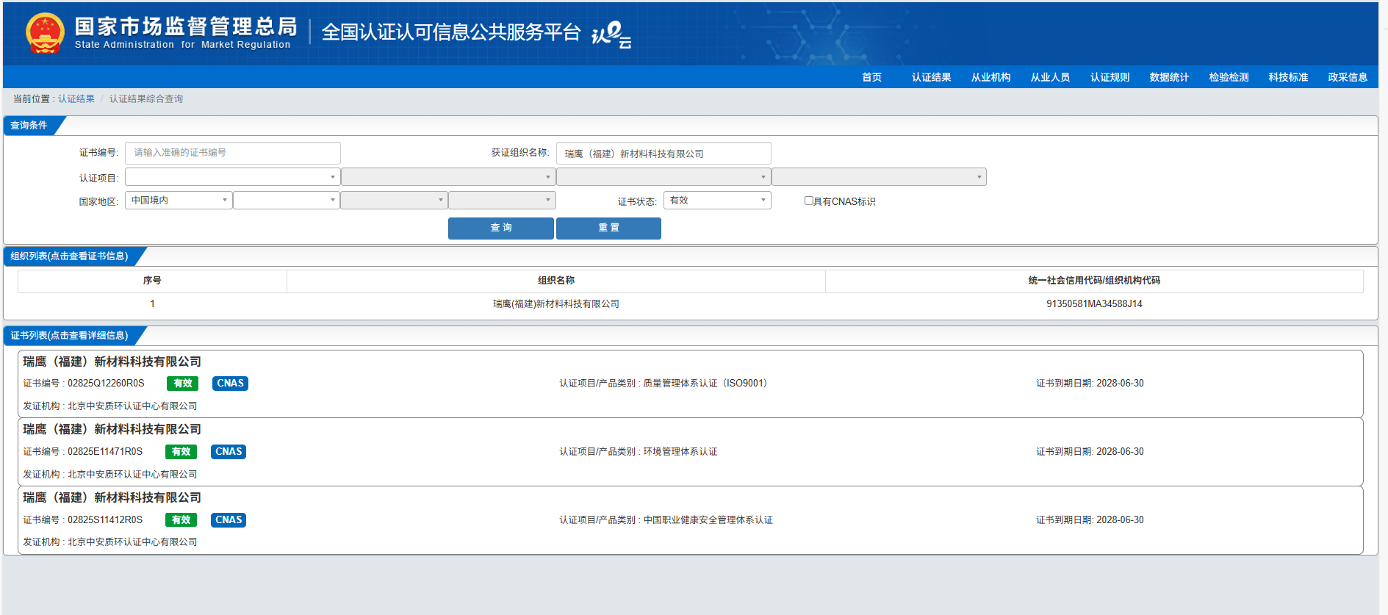
Task: Click the national emblem logo
Action: point(45,34)
